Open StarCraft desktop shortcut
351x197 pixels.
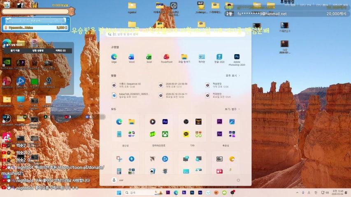[49, 82]
